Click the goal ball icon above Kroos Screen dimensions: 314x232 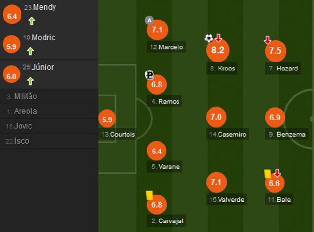[x=209, y=38]
